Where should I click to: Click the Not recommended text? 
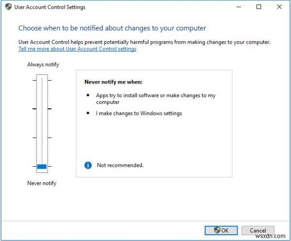coord(120,165)
